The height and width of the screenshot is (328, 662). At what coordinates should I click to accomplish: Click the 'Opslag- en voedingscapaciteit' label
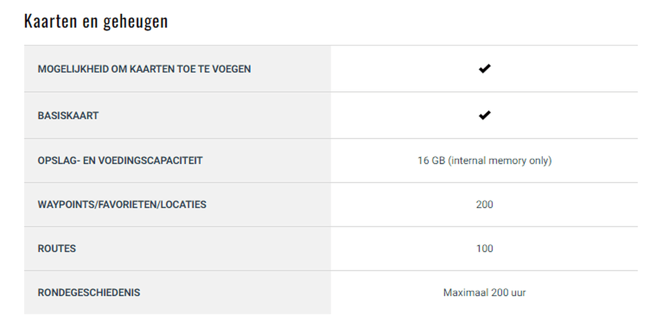pos(120,161)
